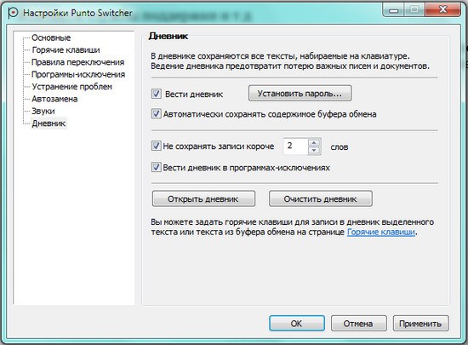Select 'Устранение проблем' tree item

tap(72, 87)
